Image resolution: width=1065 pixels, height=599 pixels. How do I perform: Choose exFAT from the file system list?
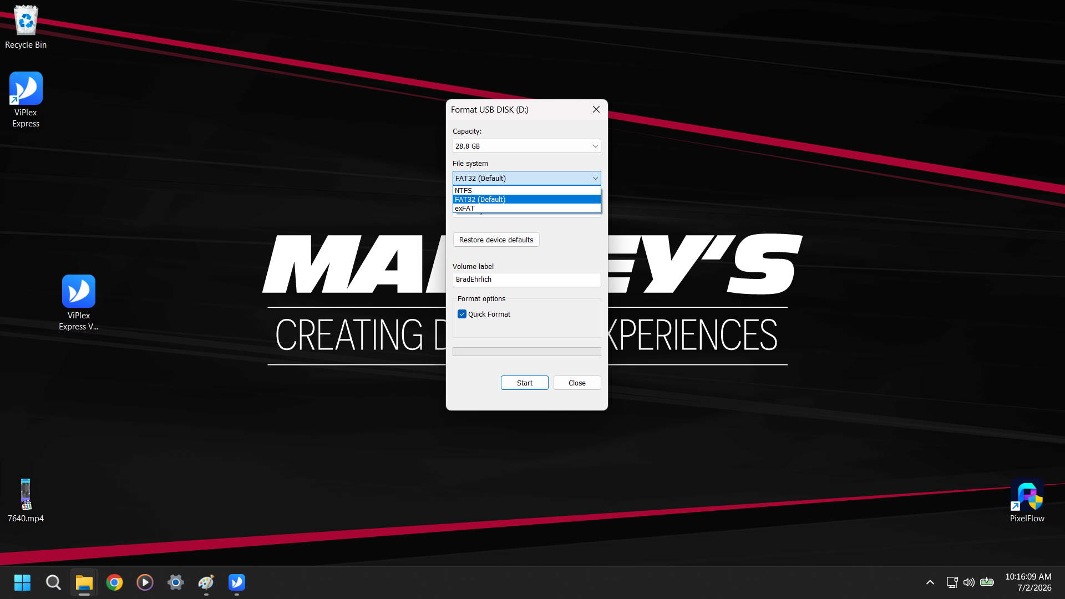pyautogui.click(x=526, y=208)
